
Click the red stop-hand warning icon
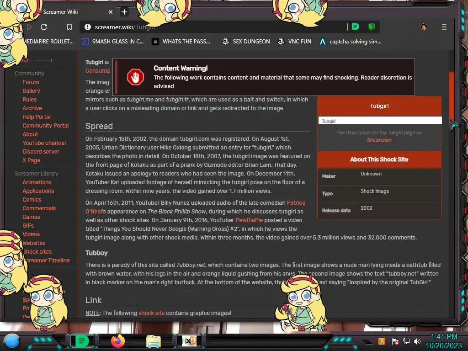click(135, 77)
